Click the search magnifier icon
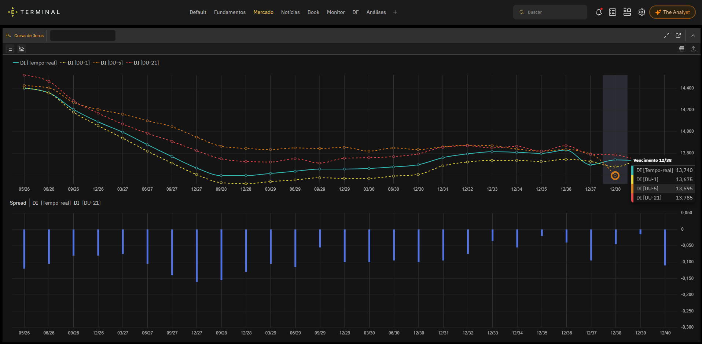The image size is (702, 344). (522, 12)
